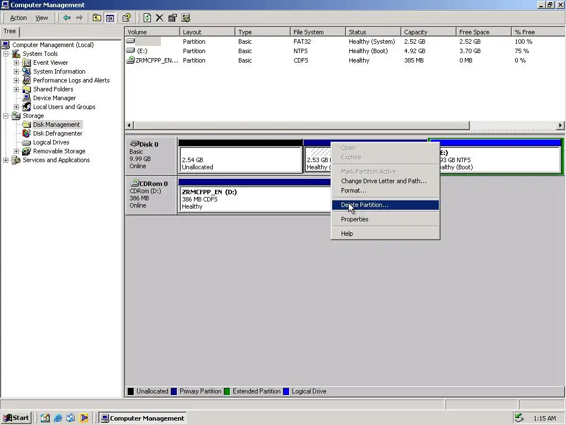
Task: Click the system tray network icon
Action: point(520,418)
